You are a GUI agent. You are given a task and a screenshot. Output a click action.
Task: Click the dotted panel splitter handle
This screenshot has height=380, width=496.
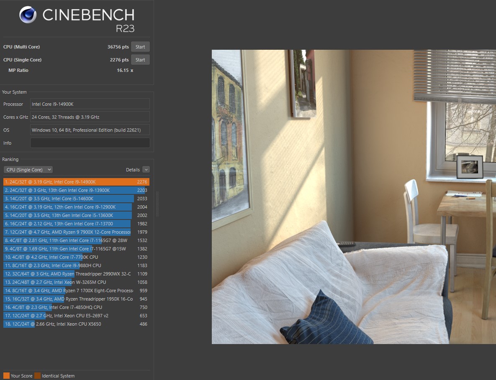(x=157, y=204)
